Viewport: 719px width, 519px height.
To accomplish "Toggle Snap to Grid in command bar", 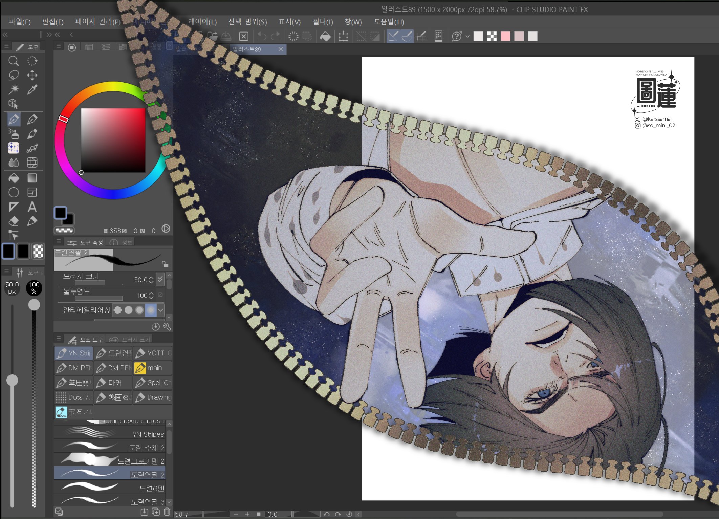I will coord(421,36).
